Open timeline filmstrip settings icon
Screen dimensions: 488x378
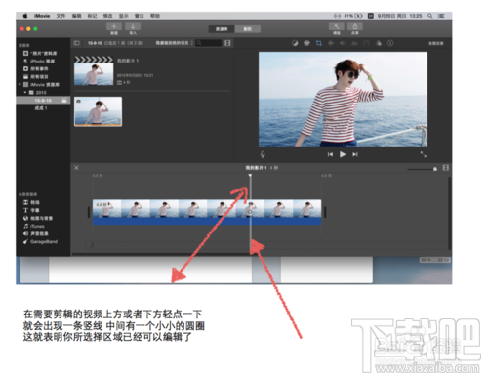point(446,168)
